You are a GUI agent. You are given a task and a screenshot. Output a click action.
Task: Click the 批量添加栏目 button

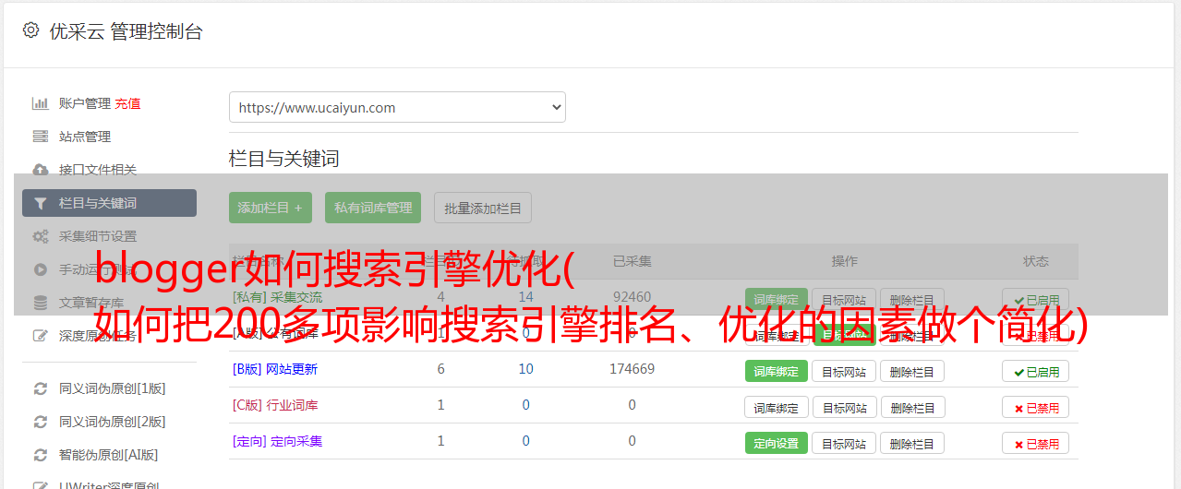pos(483,208)
